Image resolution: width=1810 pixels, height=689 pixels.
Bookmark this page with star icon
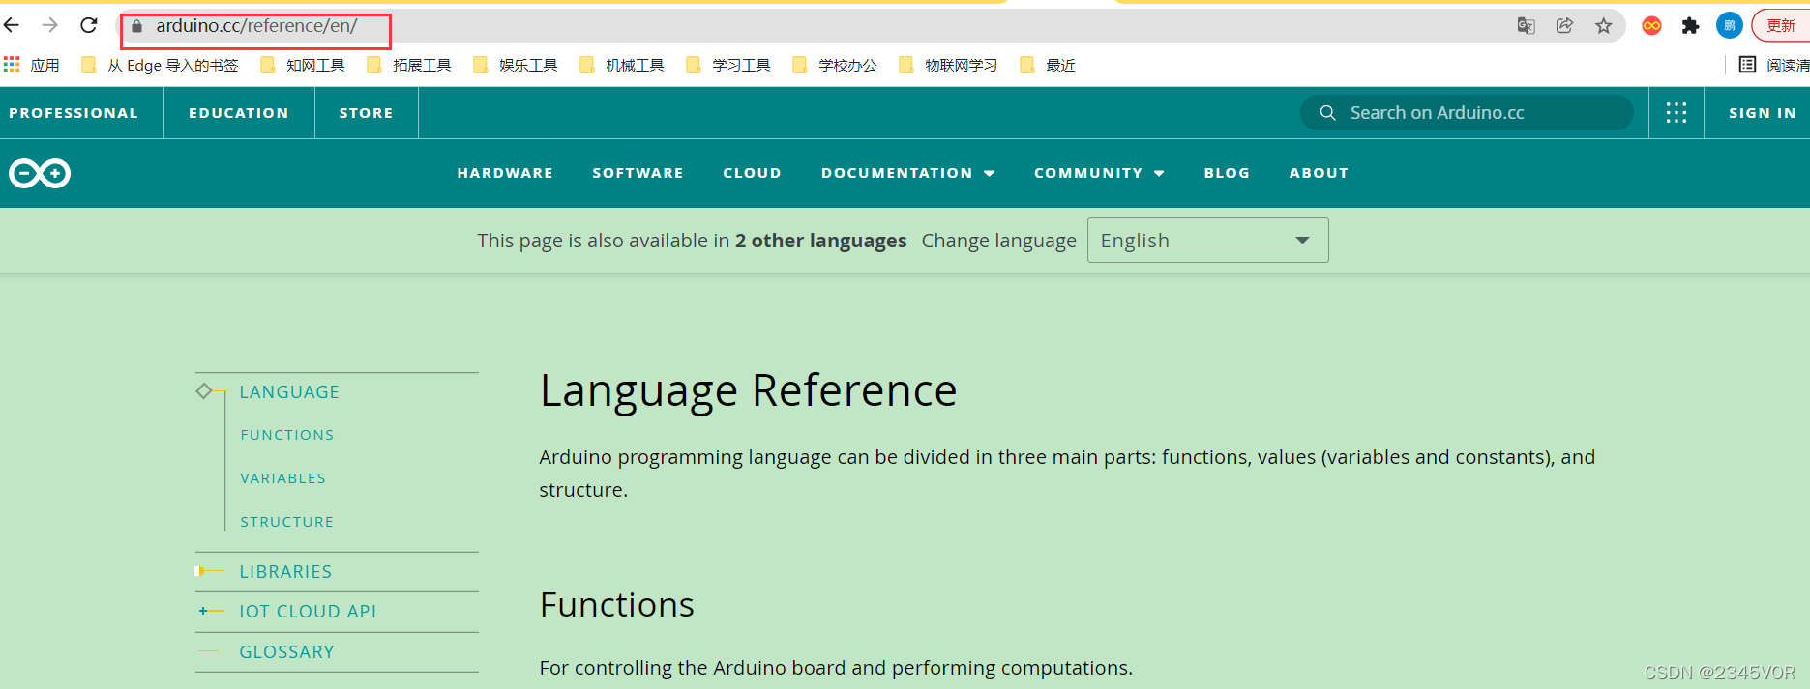(x=1603, y=26)
